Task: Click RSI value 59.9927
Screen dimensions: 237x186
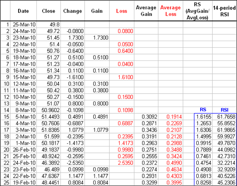Action: point(226,137)
